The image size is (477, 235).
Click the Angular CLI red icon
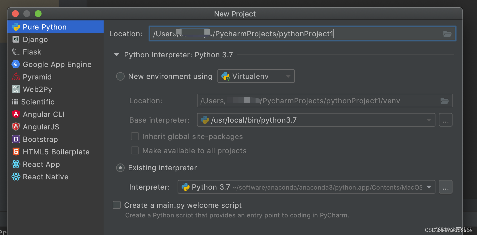point(16,114)
